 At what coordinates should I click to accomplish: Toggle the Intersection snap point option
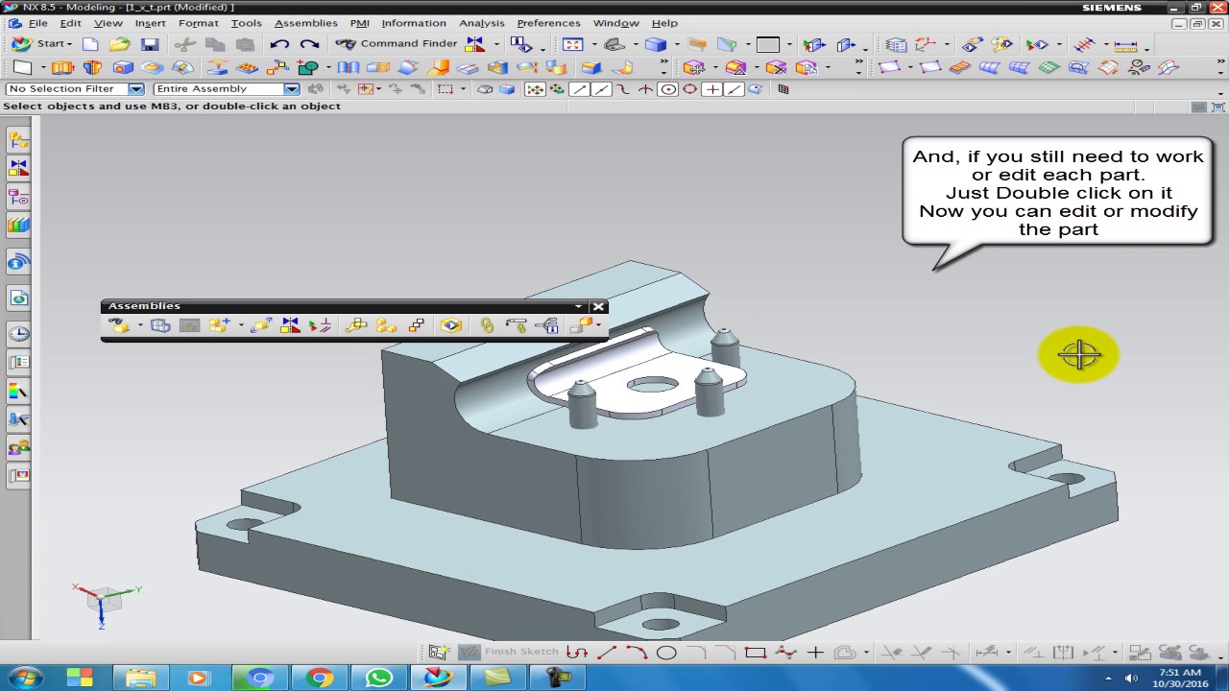tap(645, 88)
